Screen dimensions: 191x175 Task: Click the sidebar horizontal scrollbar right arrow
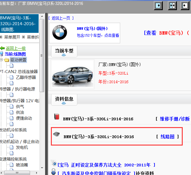point(36,173)
